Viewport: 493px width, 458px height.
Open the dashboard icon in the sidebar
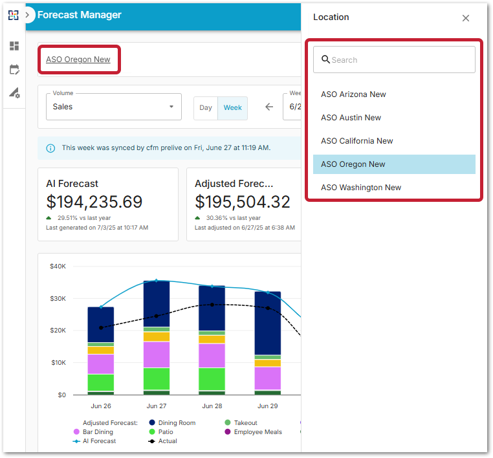(x=14, y=46)
